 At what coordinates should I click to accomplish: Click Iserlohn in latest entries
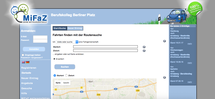coord(174,69)
